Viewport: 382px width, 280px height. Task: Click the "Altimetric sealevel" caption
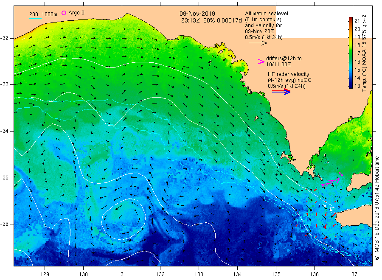tap(267, 14)
